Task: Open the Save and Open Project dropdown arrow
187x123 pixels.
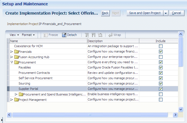Action: pos(166,13)
